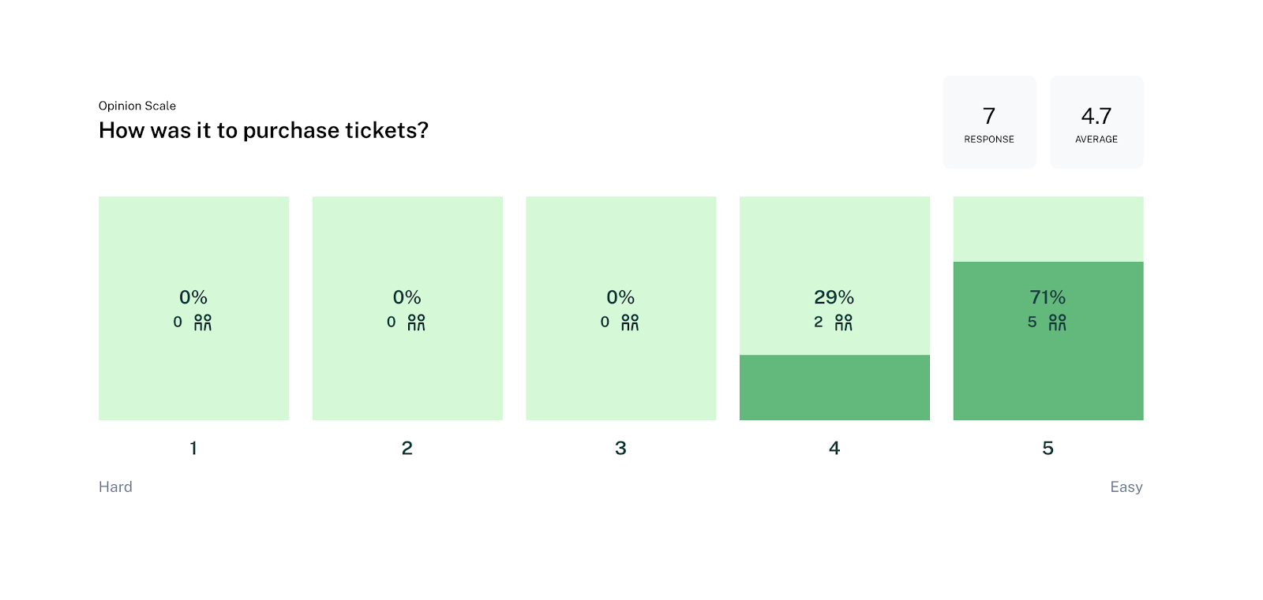Click the scale number 5 below chart

(x=1048, y=448)
